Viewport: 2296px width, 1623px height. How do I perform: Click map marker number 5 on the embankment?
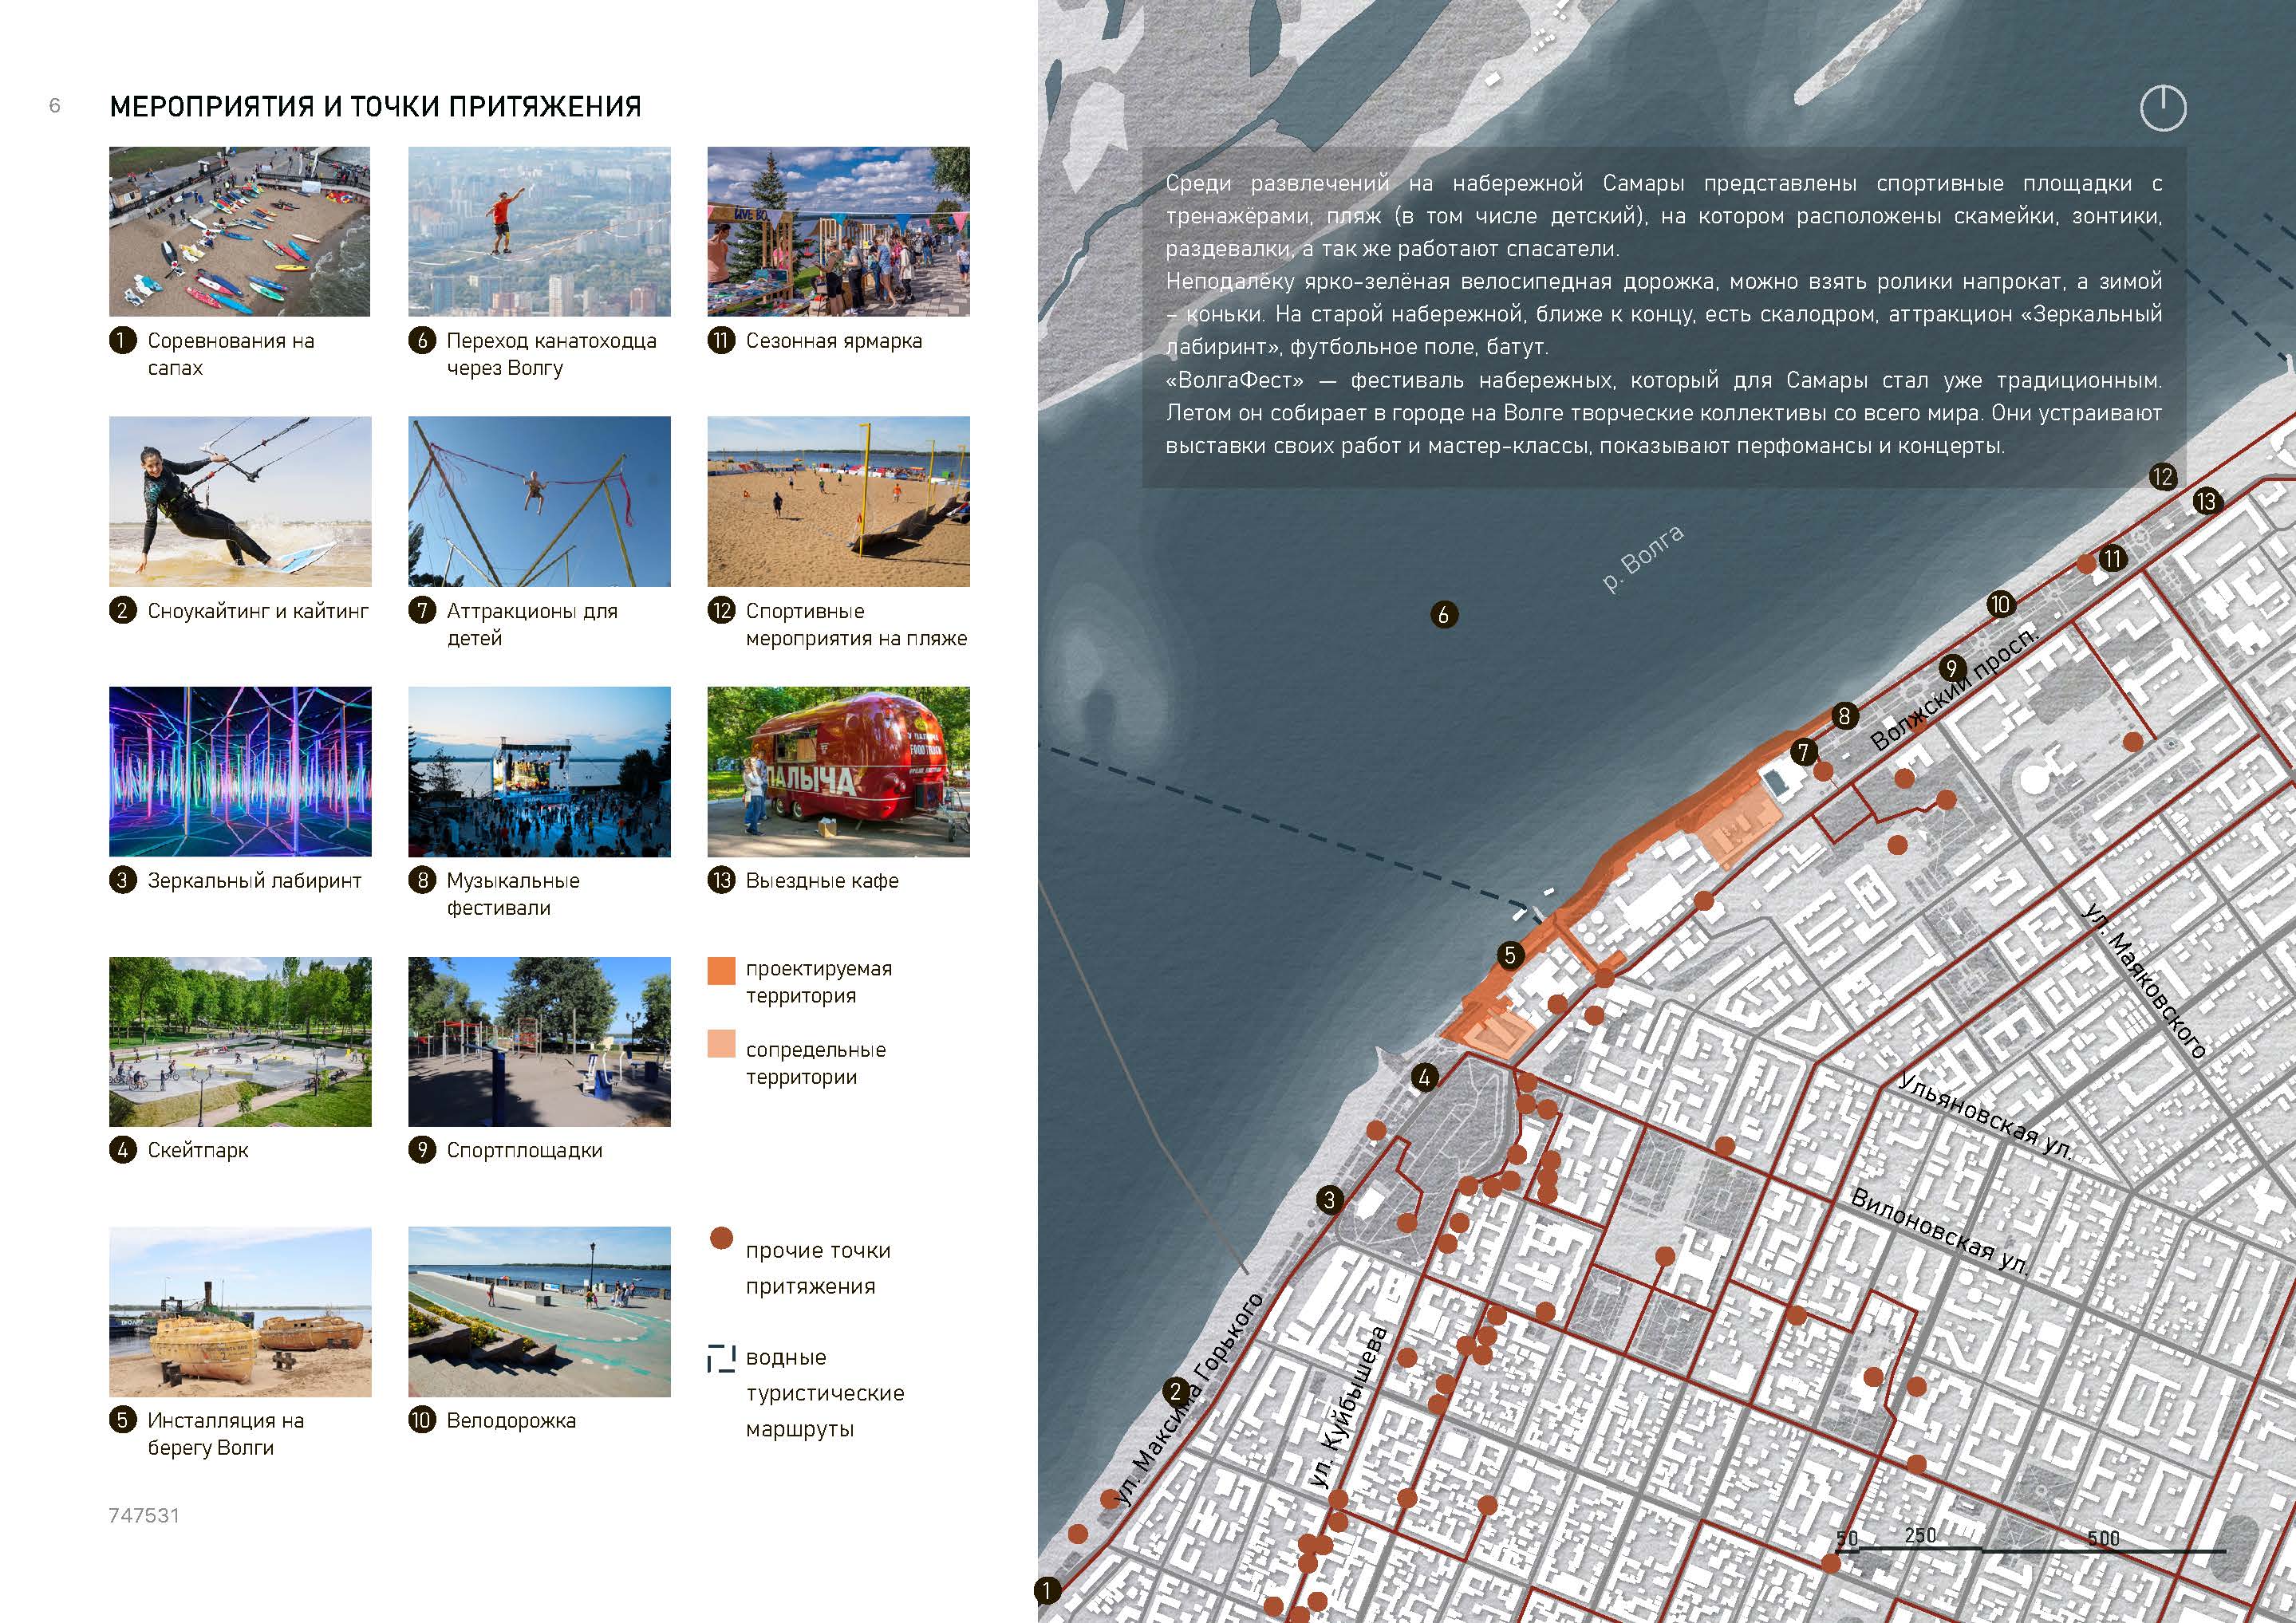coord(1510,955)
